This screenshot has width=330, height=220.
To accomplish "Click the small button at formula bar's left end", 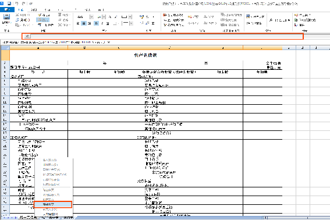I will pyautogui.click(x=27, y=36).
